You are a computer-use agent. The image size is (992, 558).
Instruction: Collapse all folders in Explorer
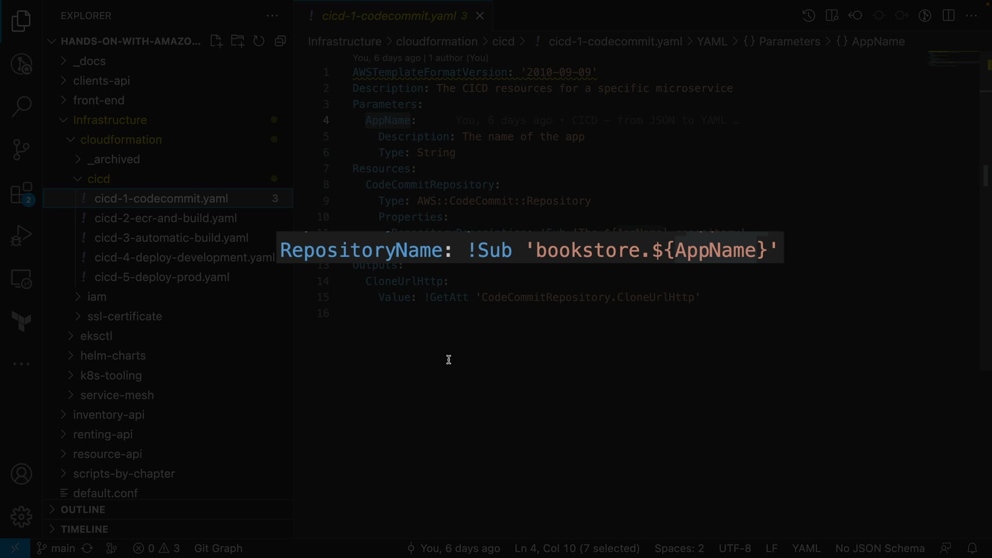[281, 41]
